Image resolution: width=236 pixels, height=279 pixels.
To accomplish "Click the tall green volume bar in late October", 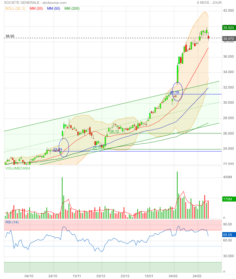I will point(62,198).
